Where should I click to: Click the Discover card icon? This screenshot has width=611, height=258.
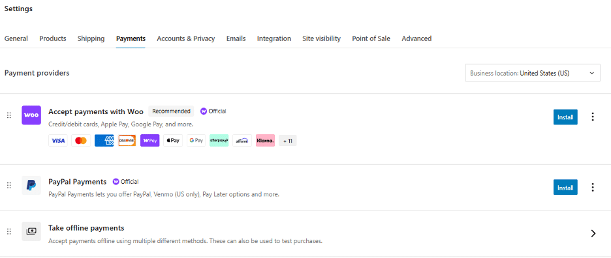(127, 141)
